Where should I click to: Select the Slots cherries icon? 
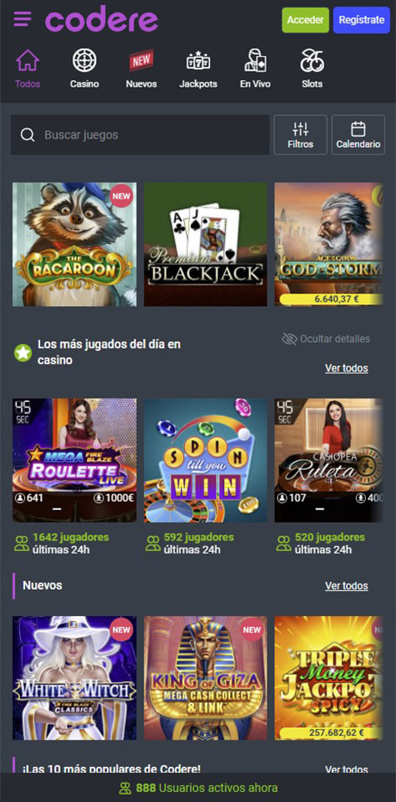(x=312, y=60)
